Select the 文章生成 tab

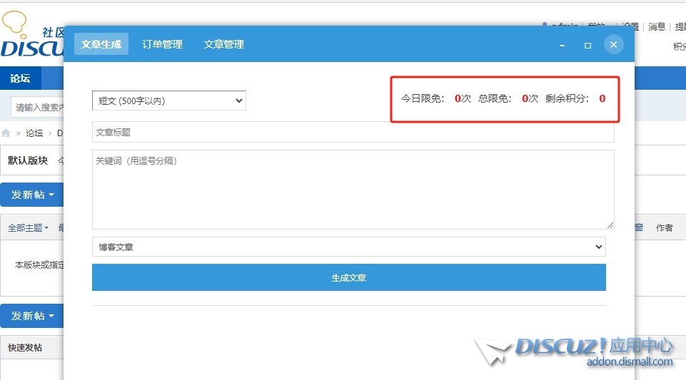click(x=101, y=44)
